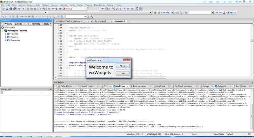Click the incremental search next arrow

[x=220, y=13]
